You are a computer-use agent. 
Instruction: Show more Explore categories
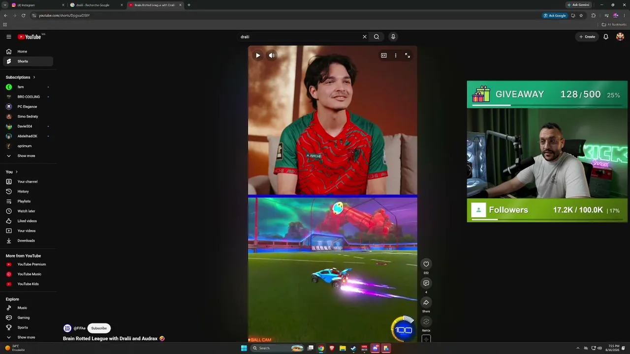pyautogui.click(x=27, y=337)
